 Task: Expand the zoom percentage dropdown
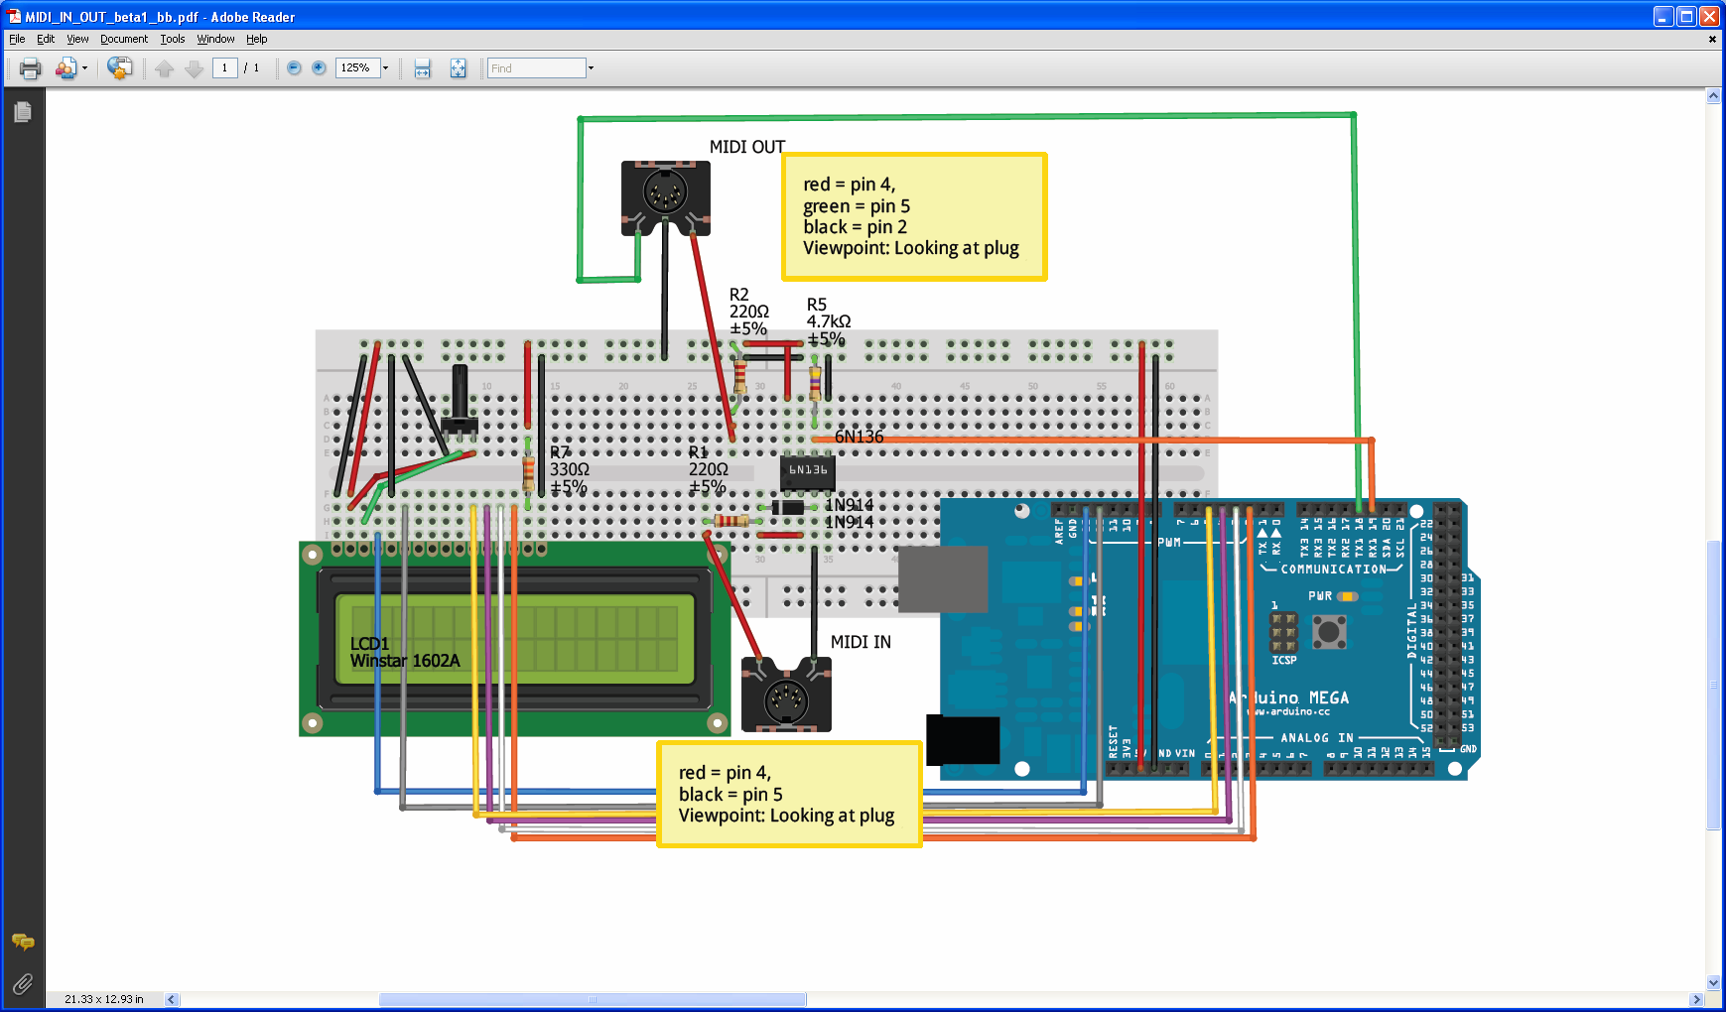(x=386, y=68)
